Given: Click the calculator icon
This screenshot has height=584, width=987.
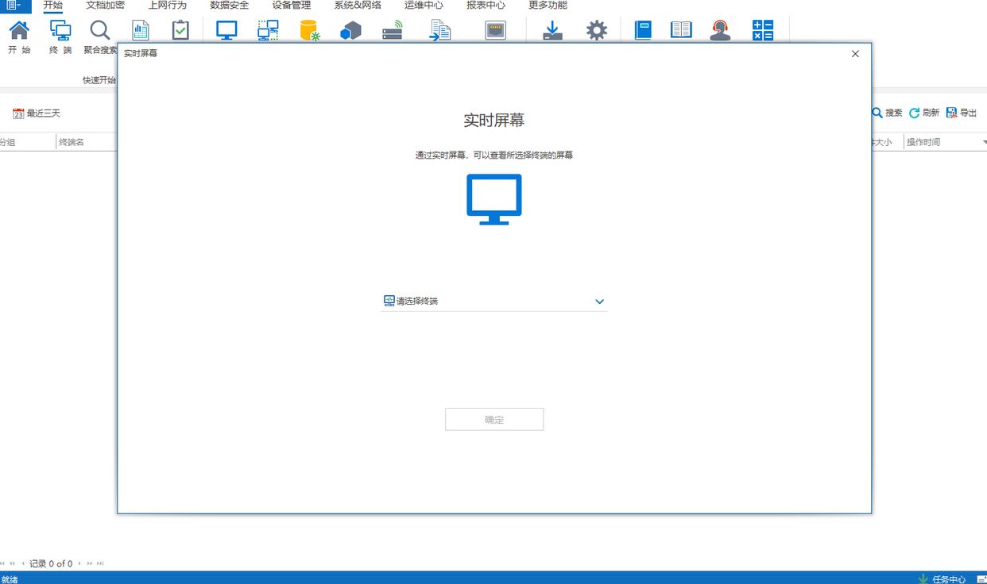Looking at the screenshot, I should point(763,30).
